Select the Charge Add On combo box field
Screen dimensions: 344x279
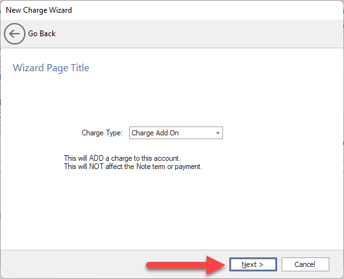(176, 133)
